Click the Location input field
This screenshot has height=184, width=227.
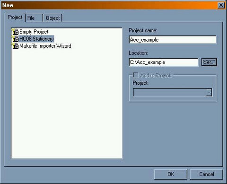tap(164, 62)
